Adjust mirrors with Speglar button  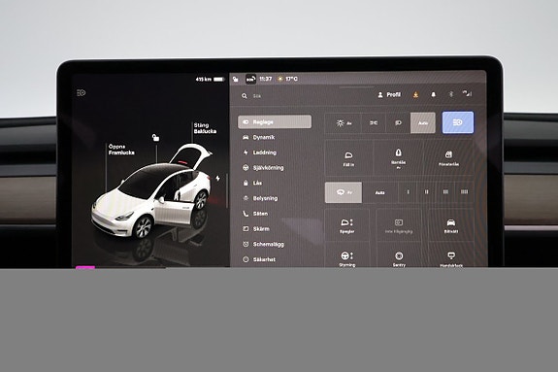tap(347, 226)
